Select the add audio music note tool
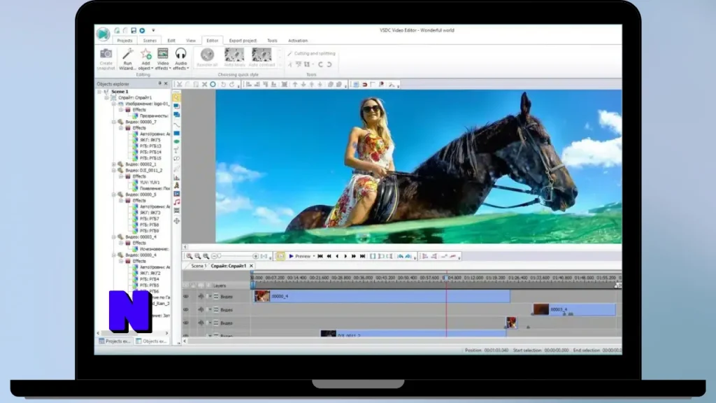Image resolution: width=716 pixels, height=403 pixels. point(177,202)
